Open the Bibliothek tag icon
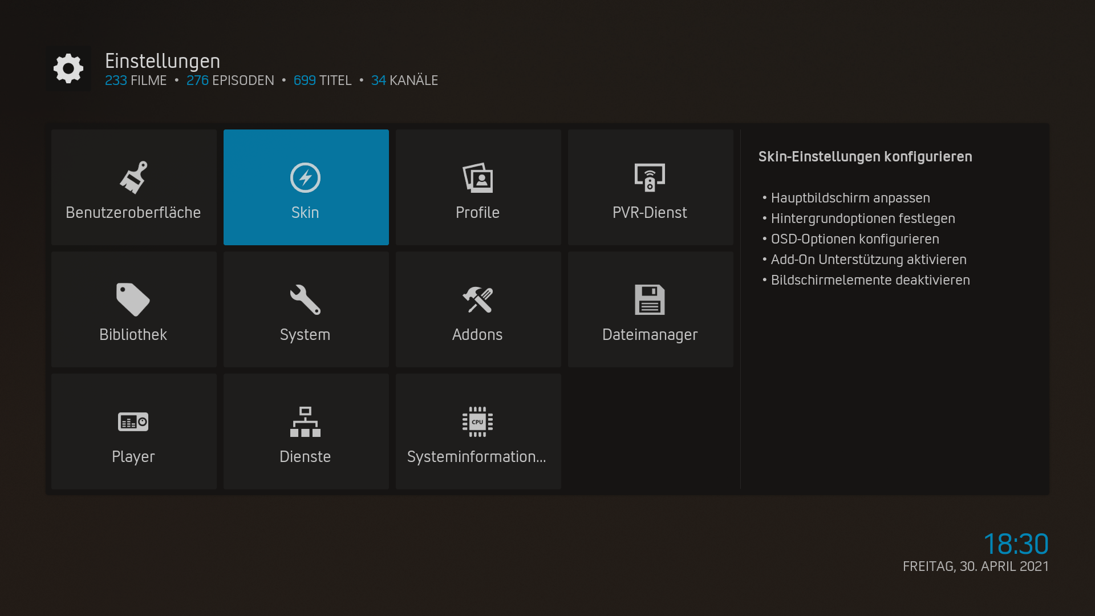Screen dimensions: 1095x616 click(133, 299)
